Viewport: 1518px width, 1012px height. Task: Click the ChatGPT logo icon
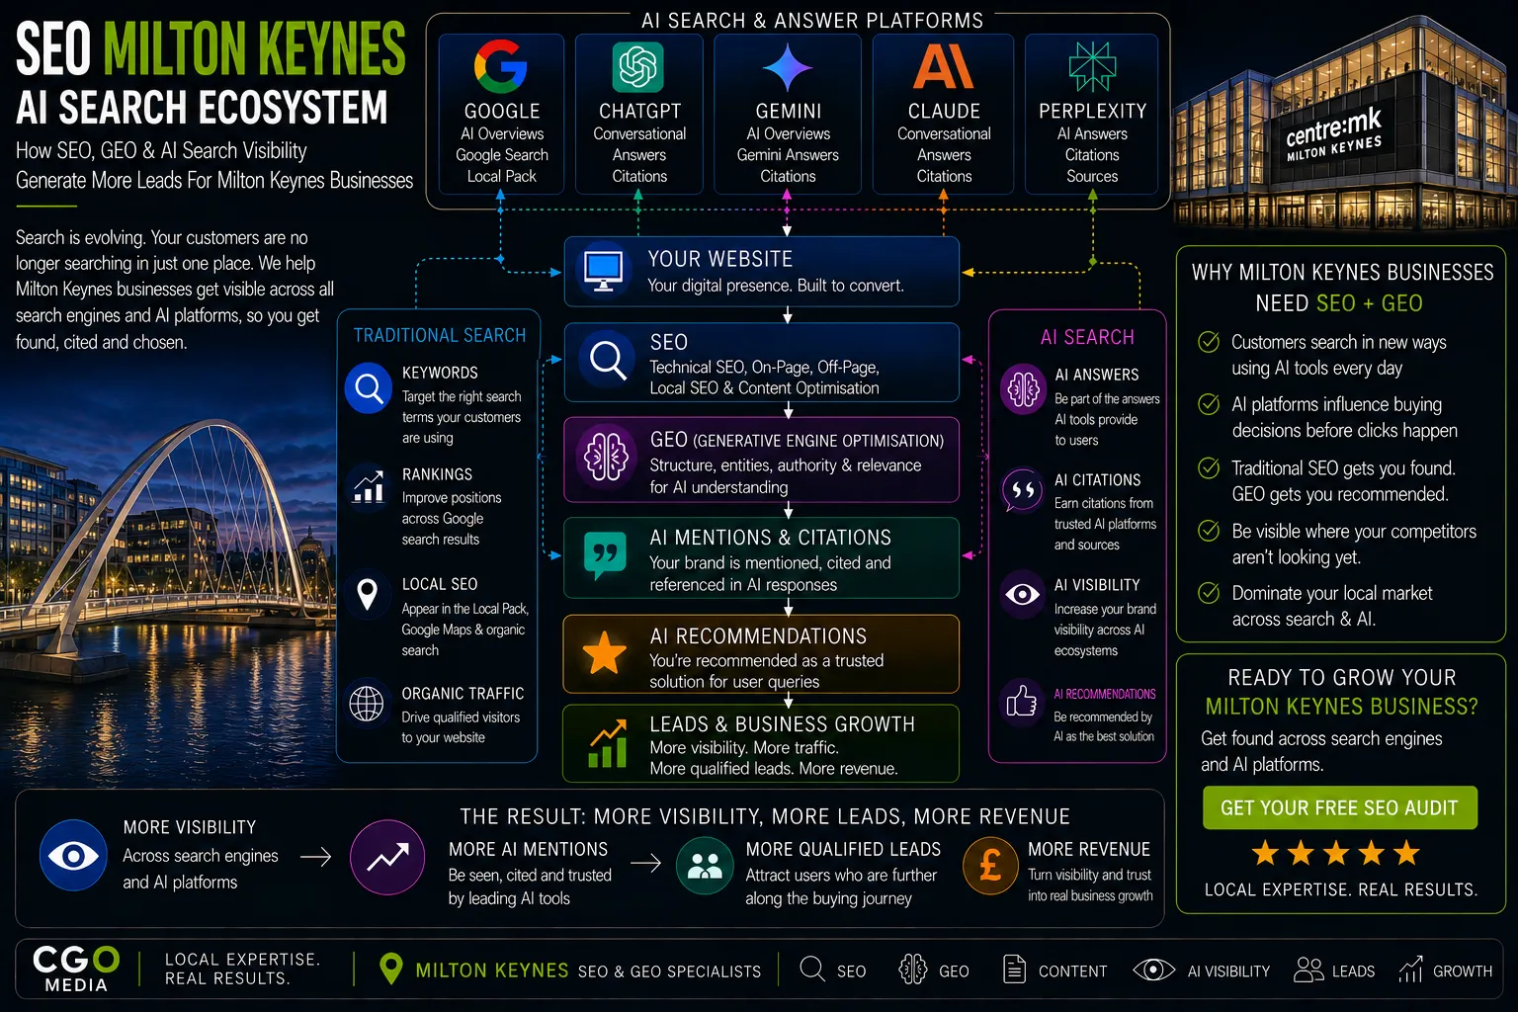(638, 67)
